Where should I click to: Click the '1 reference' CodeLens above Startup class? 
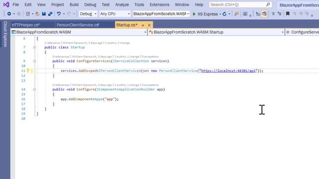click(x=52, y=43)
